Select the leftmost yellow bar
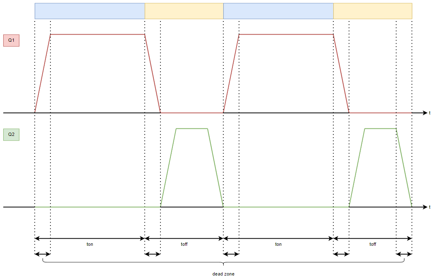This screenshot has width=433, height=278. [x=184, y=11]
